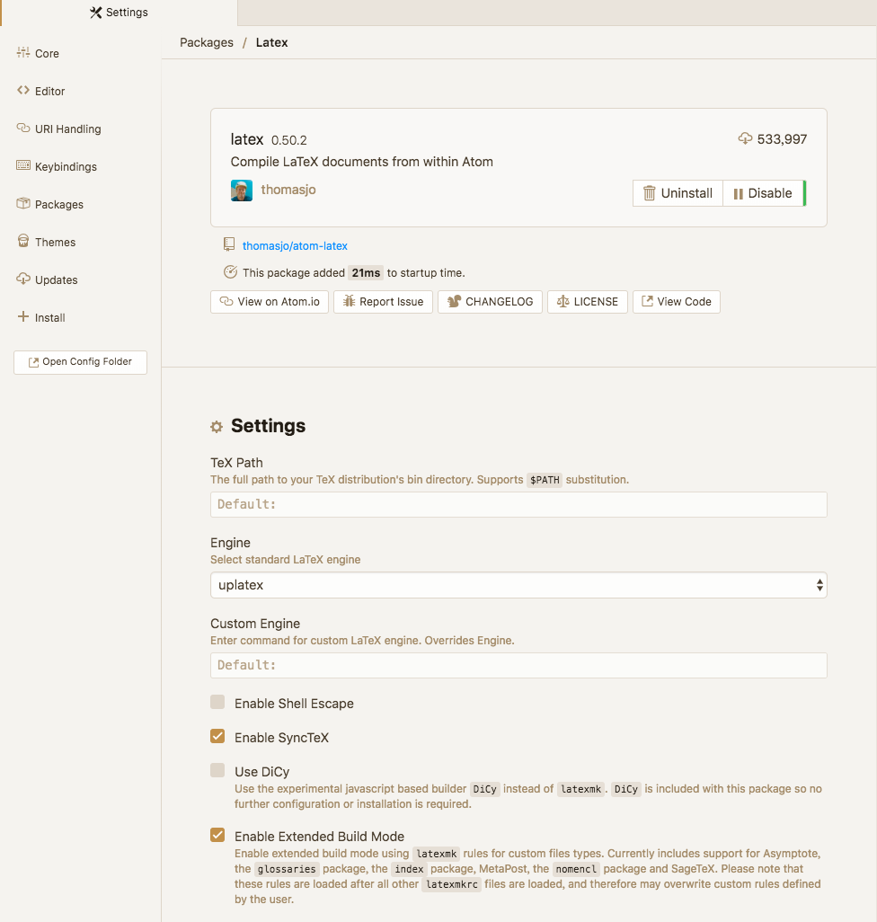This screenshot has width=877, height=922.
Task: Go to Keybindings panel
Action: [x=66, y=166]
